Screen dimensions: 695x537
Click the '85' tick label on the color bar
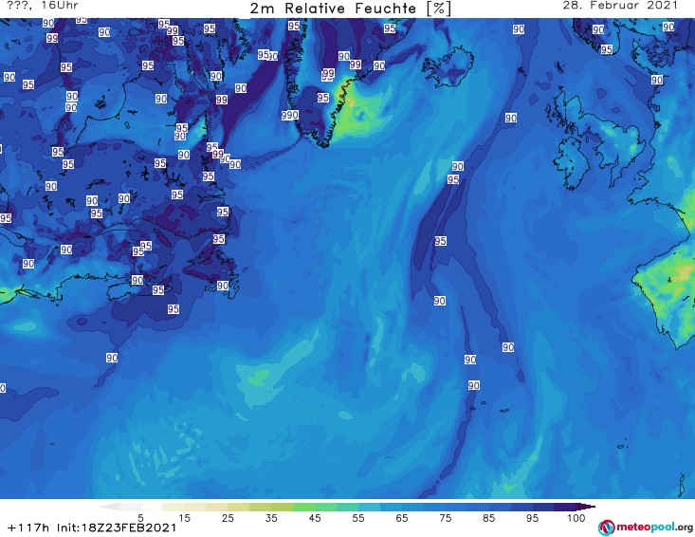tap(489, 518)
